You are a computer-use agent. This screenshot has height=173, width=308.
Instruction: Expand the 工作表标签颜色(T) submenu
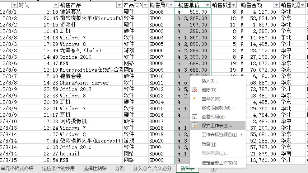pos(218,135)
